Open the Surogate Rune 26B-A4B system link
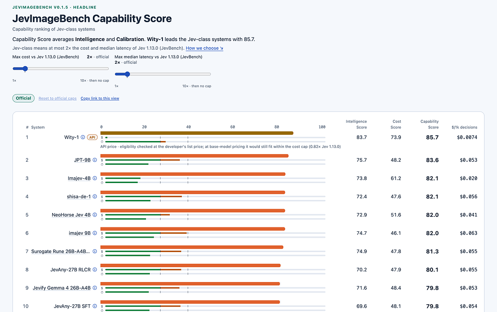Image resolution: width=497 pixels, height=312 pixels. [60, 252]
